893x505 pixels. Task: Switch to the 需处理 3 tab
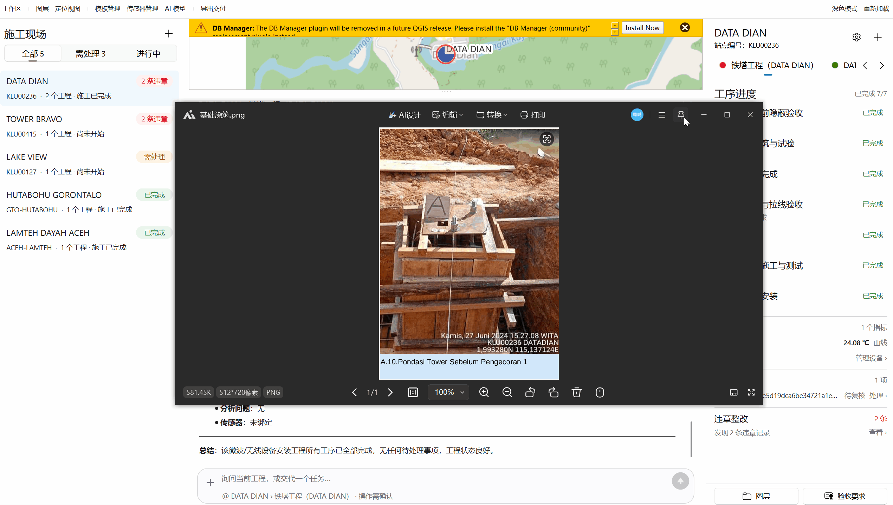click(x=90, y=54)
